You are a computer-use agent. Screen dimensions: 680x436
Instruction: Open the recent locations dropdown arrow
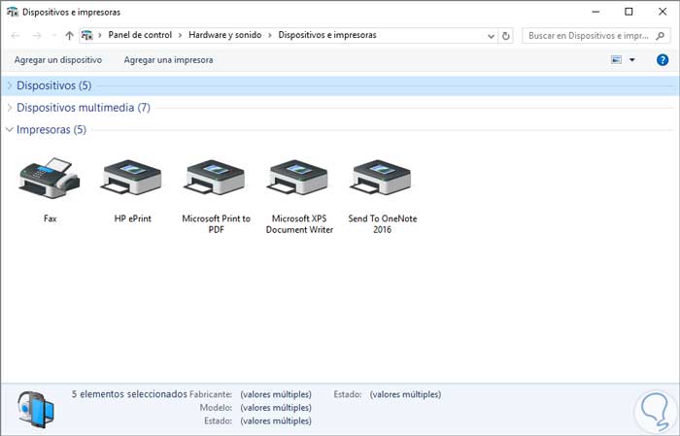53,36
